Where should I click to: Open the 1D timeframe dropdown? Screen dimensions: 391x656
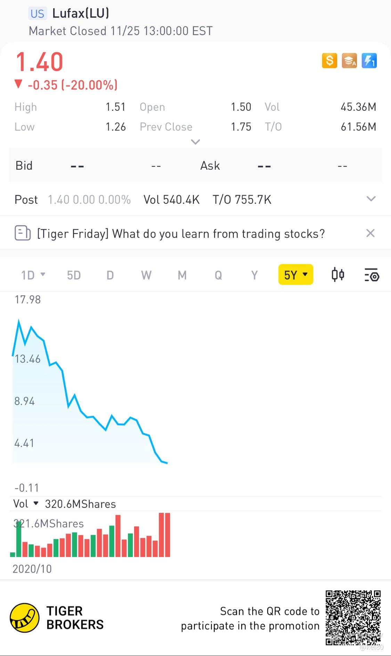[x=33, y=275]
